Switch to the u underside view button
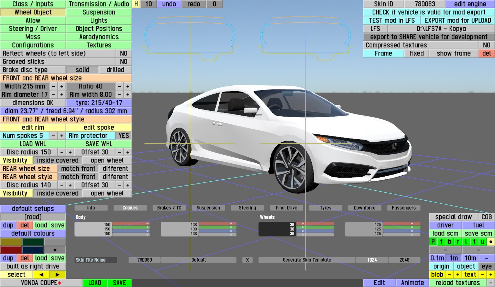Screen dimensions: 495x287 click(x=483, y=242)
